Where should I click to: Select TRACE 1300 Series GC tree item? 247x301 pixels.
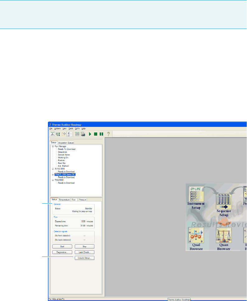[x=65, y=174]
